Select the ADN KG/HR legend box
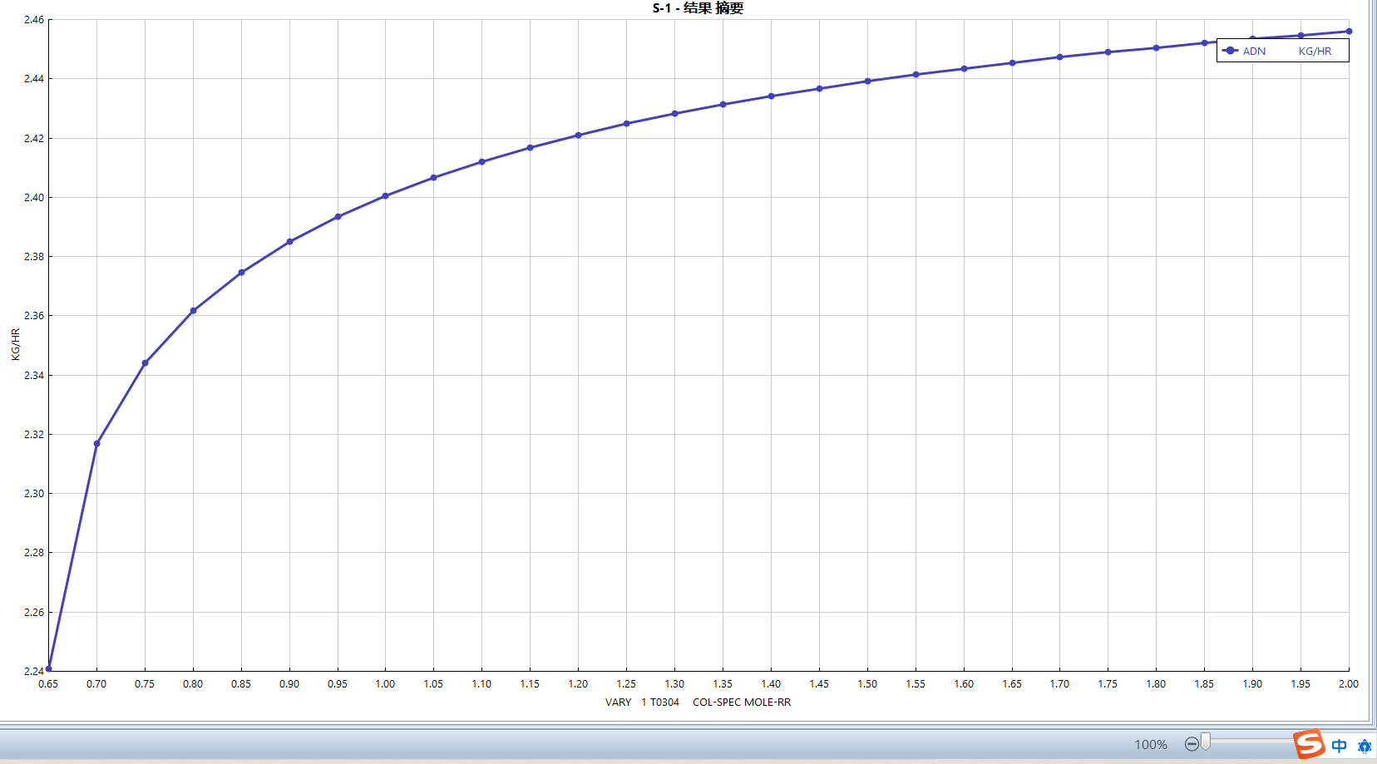Image resolution: width=1377 pixels, height=764 pixels. (x=1282, y=51)
